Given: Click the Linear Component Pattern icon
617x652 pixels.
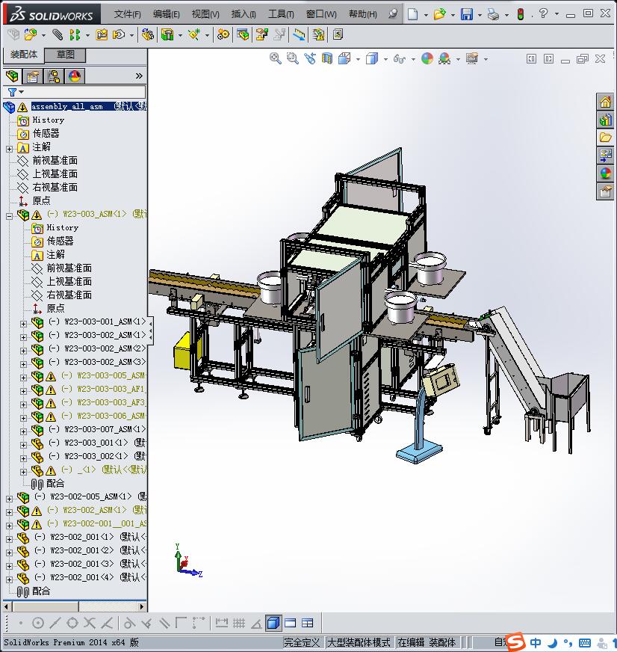Looking at the screenshot, I should point(75,34).
